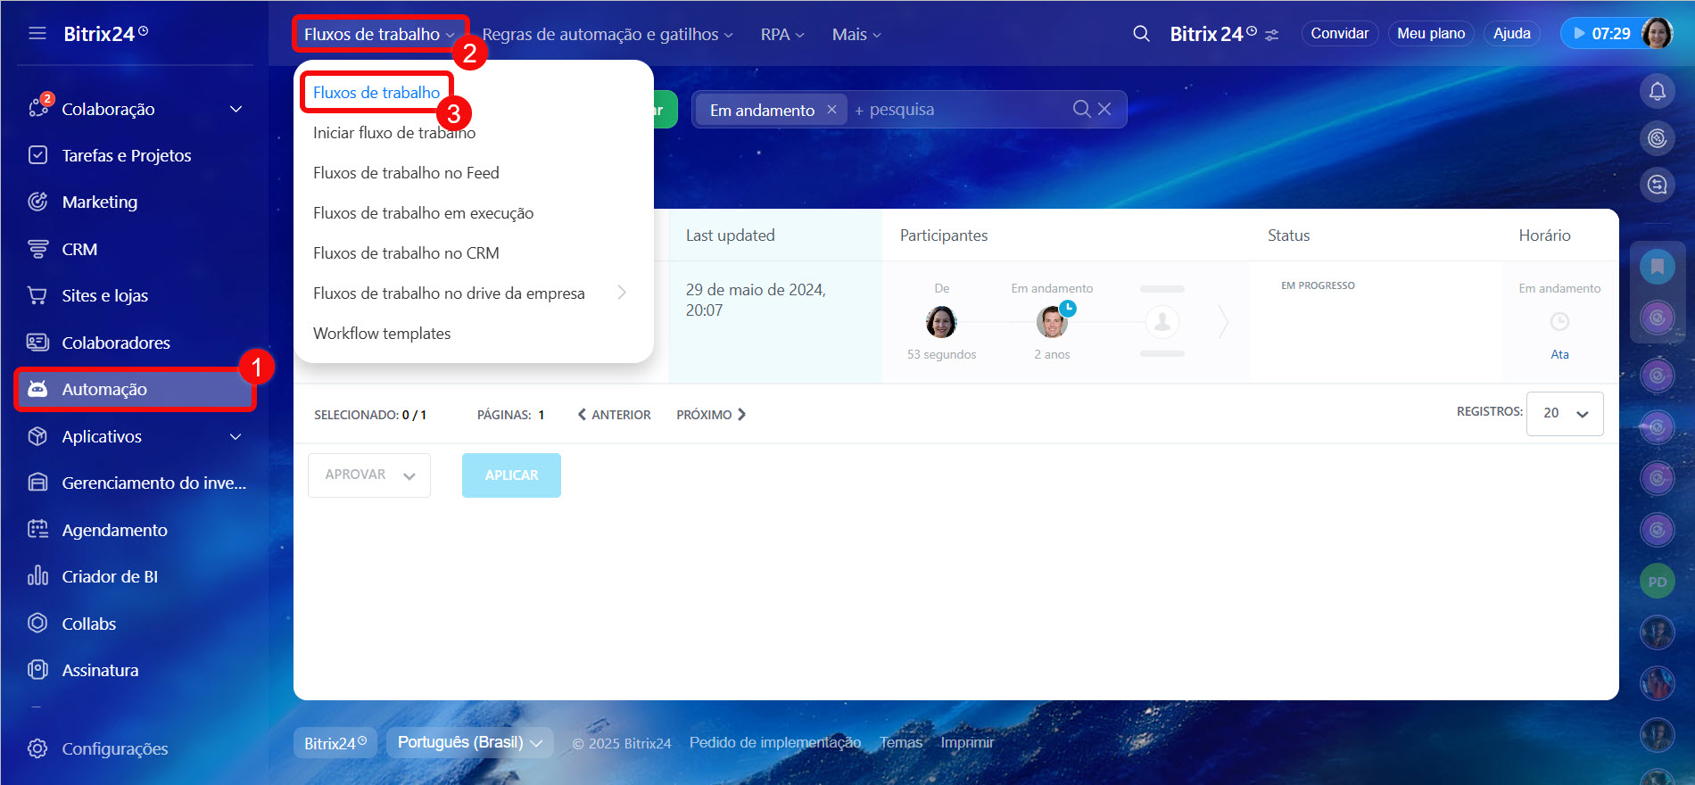Screen dimensions: 1695x785
Task: Click the Configurações gear icon
Action: [37, 748]
